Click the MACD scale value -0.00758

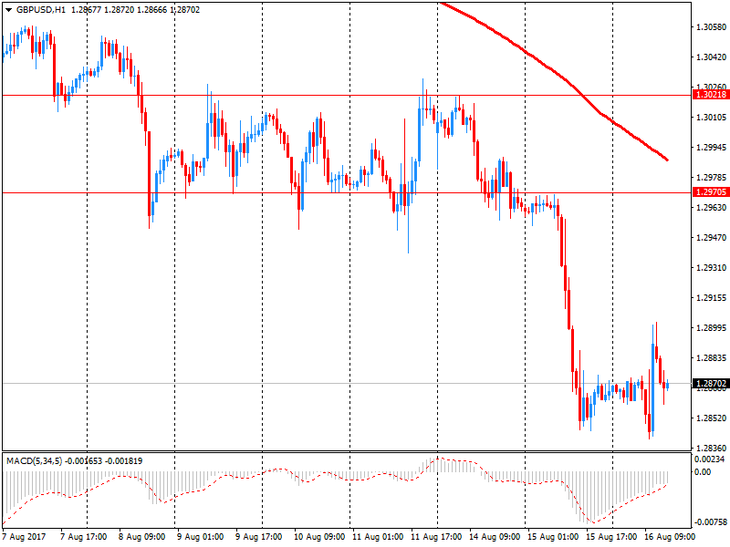(x=710, y=521)
